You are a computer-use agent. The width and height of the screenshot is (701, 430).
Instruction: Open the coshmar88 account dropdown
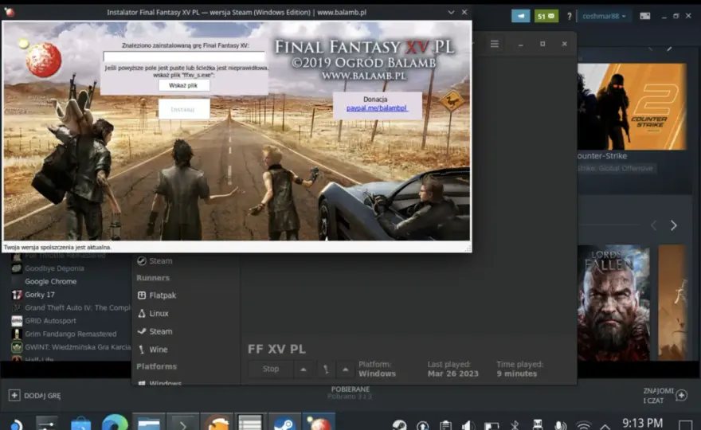click(604, 16)
